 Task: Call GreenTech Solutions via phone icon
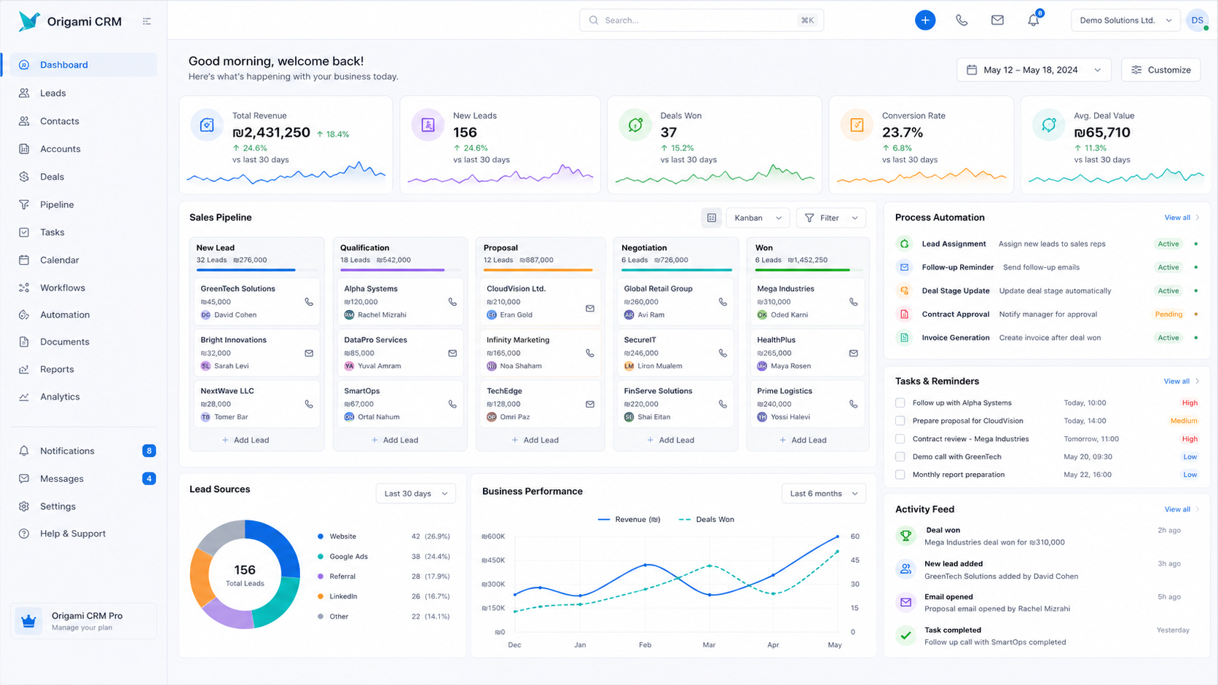[309, 302]
